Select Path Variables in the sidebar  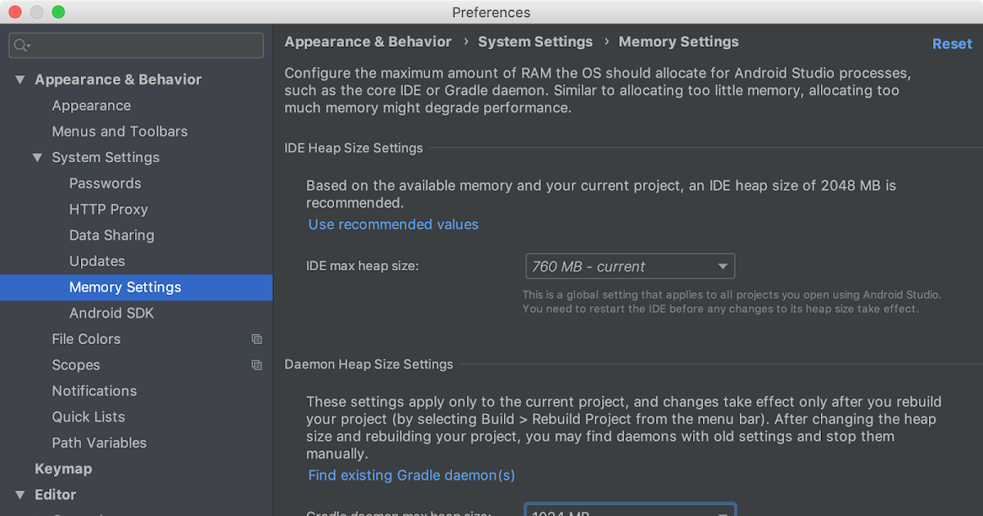click(x=99, y=443)
